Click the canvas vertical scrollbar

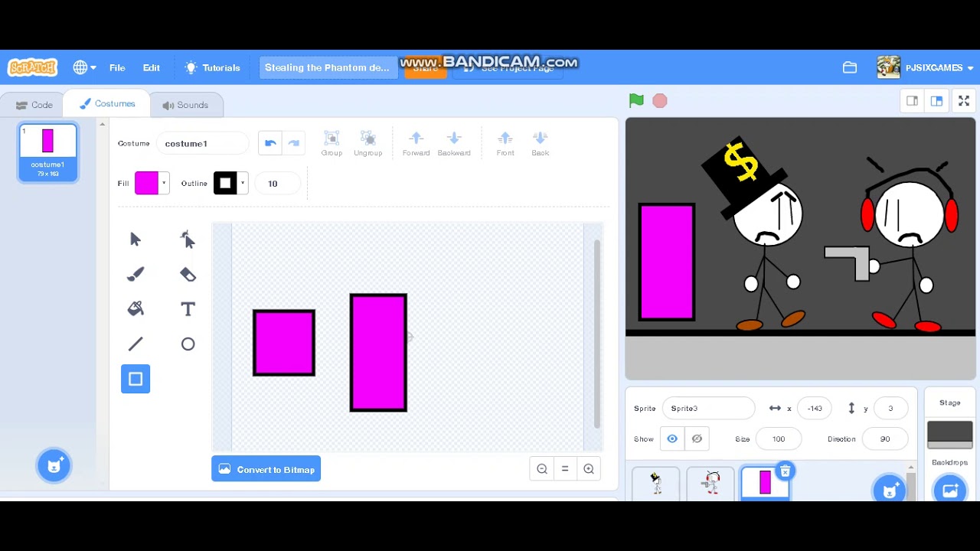[x=596, y=334]
